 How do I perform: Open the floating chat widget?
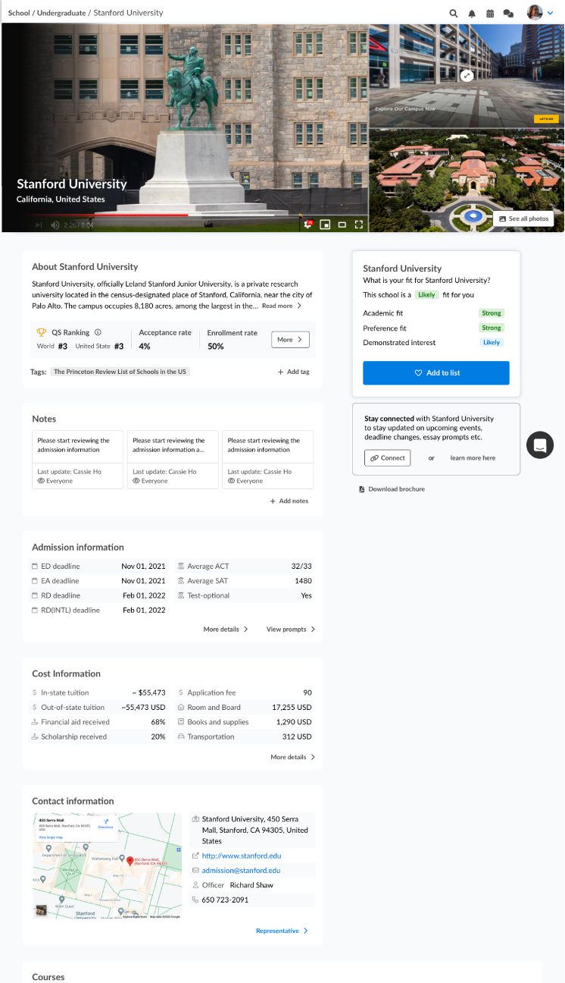pos(540,445)
